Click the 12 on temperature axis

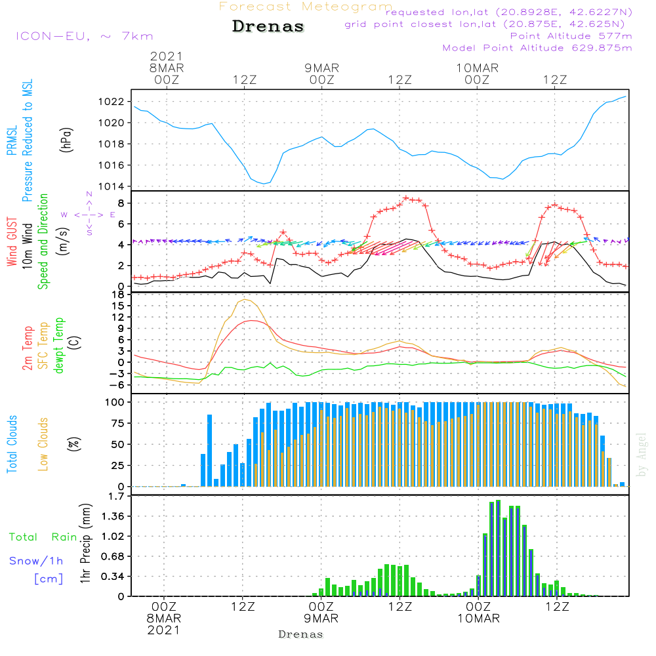tap(118, 317)
